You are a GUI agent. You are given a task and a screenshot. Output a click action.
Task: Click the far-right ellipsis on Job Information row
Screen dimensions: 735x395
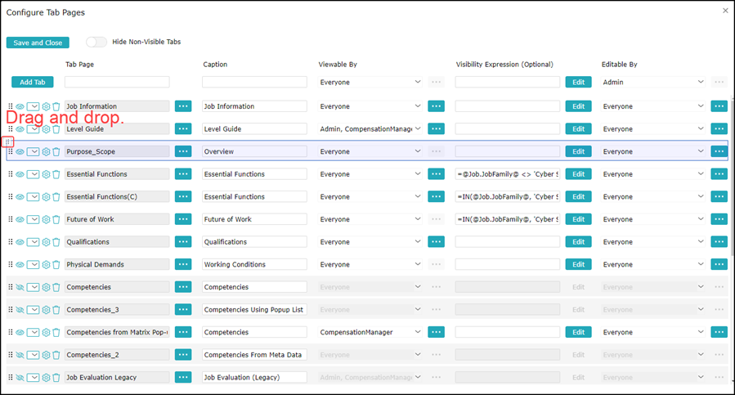(719, 106)
